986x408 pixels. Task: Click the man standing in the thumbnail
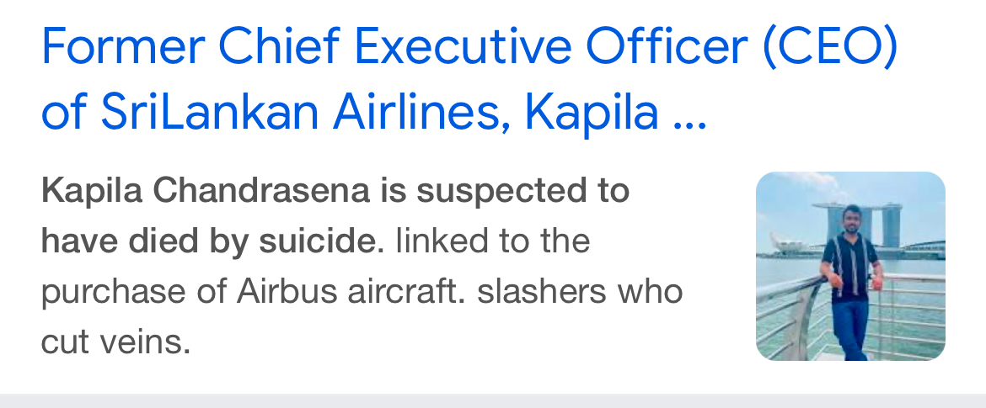[850, 283]
